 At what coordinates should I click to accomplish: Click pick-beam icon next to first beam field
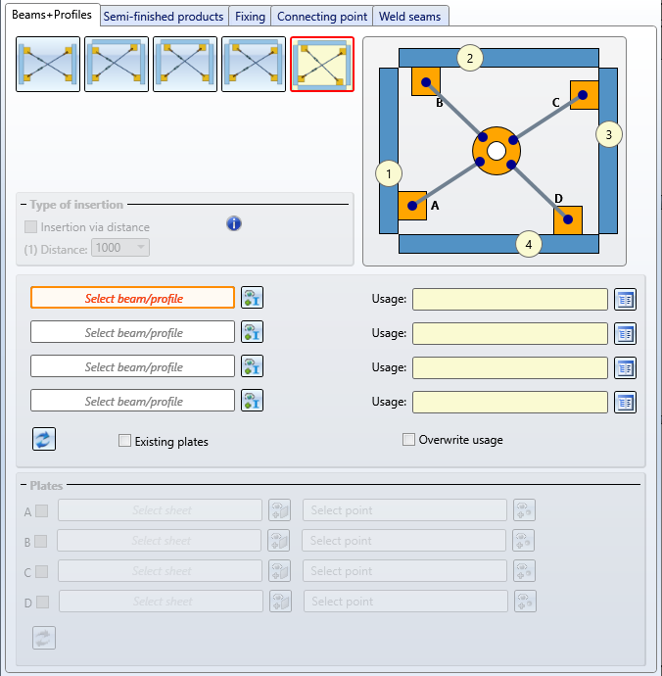tap(252, 298)
